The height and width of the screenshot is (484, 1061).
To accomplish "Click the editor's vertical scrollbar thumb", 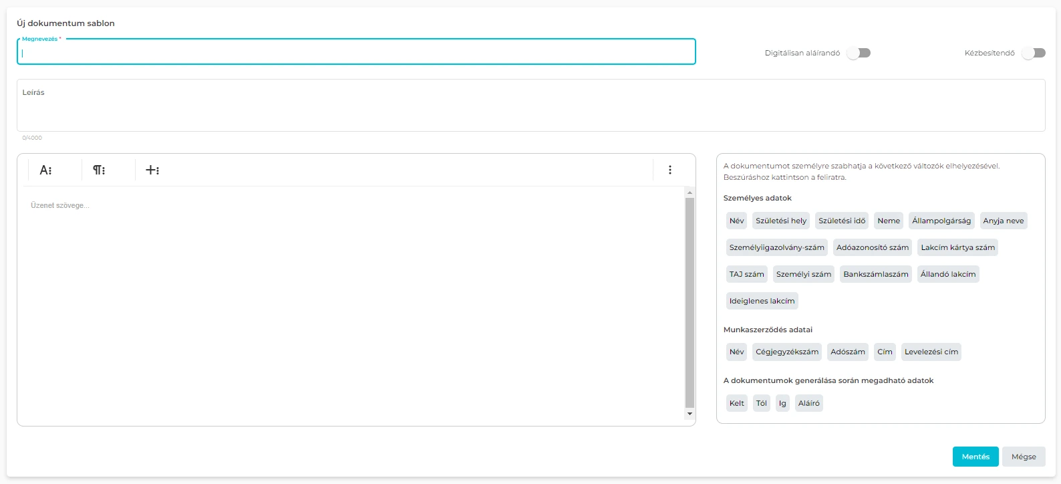I will pos(690,302).
